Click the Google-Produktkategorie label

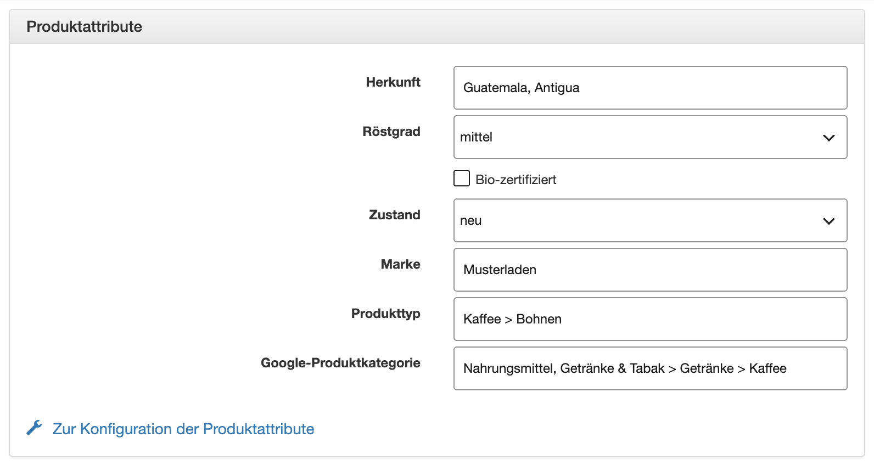[340, 363]
